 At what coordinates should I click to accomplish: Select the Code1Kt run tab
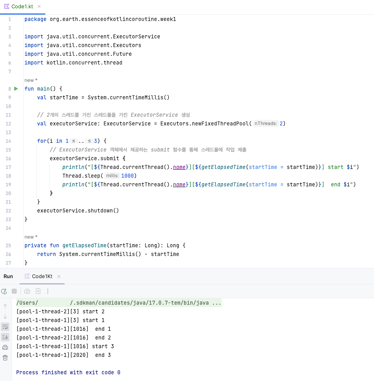click(42, 277)
